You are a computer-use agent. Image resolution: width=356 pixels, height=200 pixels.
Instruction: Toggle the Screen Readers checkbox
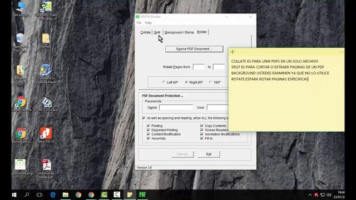[202, 130]
